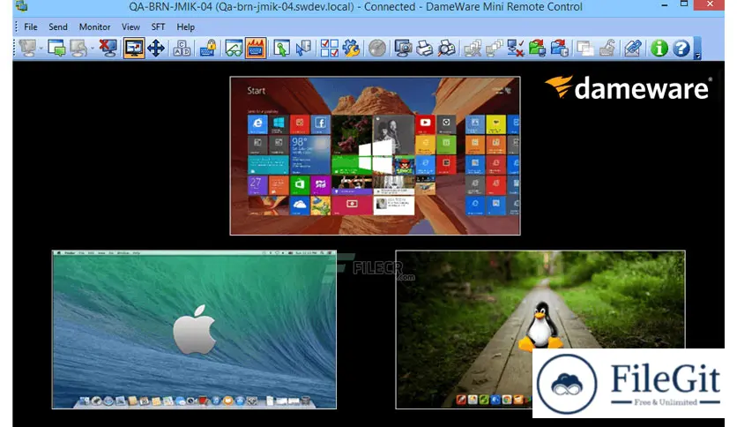737x427 pixels.
Task: Click the grey round disc icon
Action: click(x=377, y=48)
